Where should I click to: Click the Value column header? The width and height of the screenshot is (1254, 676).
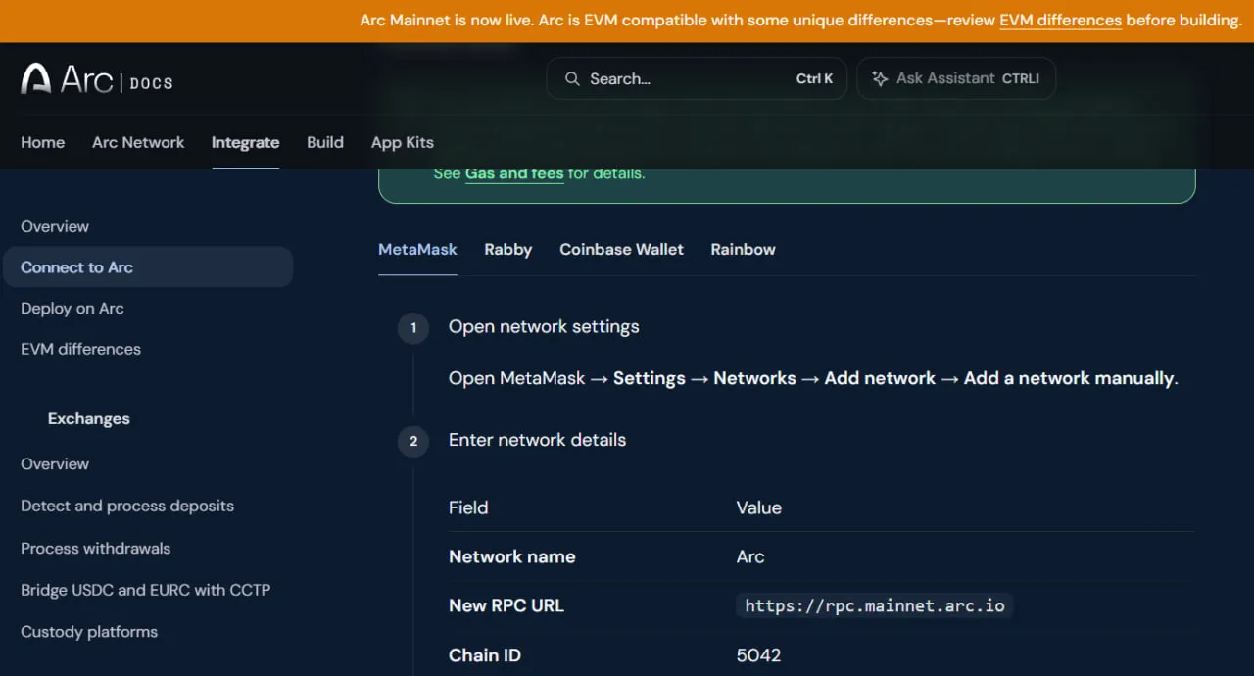click(x=759, y=507)
